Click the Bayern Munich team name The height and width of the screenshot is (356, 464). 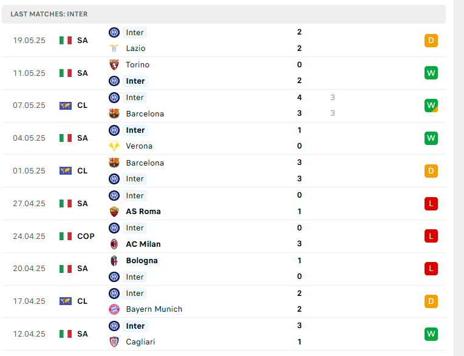pyautogui.click(x=154, y=309)
